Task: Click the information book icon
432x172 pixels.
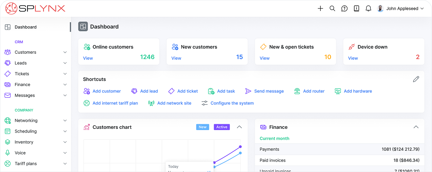Action: tap(356, 9)
